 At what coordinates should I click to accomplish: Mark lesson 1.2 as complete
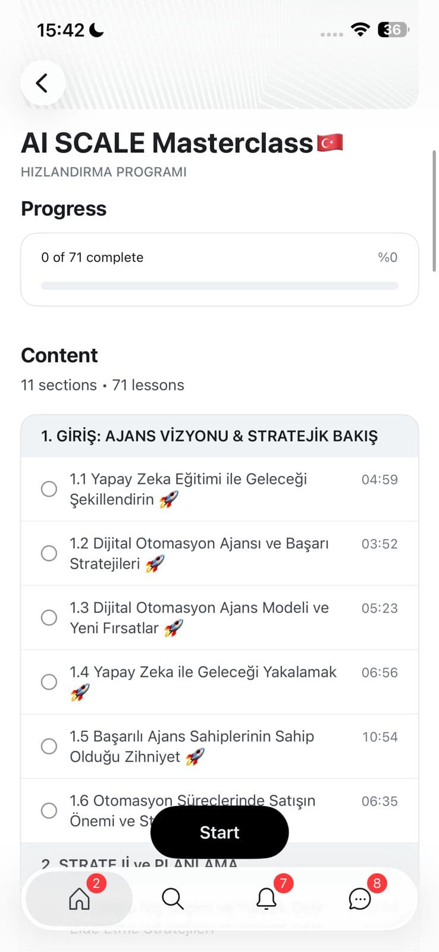pyautogui.click(x=49, y=553)
